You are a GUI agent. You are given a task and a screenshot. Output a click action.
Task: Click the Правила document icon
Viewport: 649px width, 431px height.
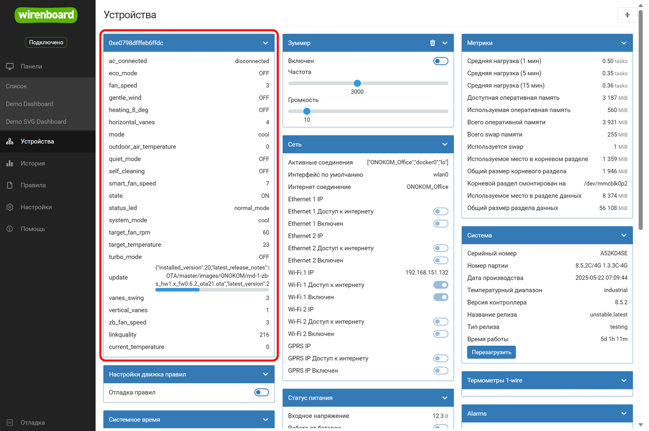(10, 185)
